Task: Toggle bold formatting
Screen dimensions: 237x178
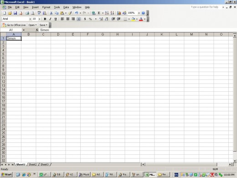Action: pyautogui.click(x=45, y=19)
